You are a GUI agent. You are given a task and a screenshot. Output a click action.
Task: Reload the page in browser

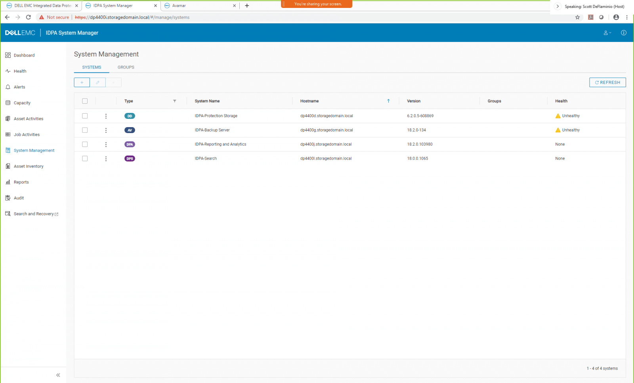pyautogui.click(x=28, y=17)
